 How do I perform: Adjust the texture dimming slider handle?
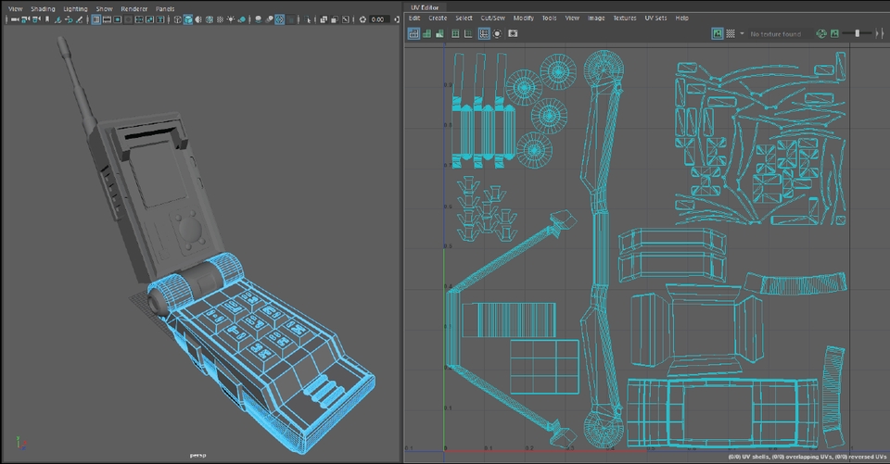pos(858,33)
